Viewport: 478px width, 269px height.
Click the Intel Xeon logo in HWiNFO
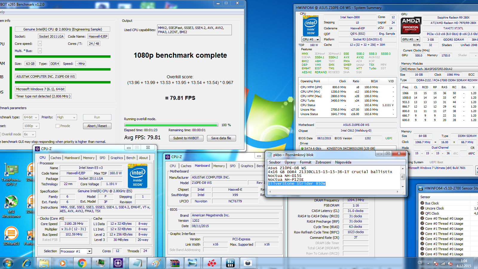[x=311, y=26]
